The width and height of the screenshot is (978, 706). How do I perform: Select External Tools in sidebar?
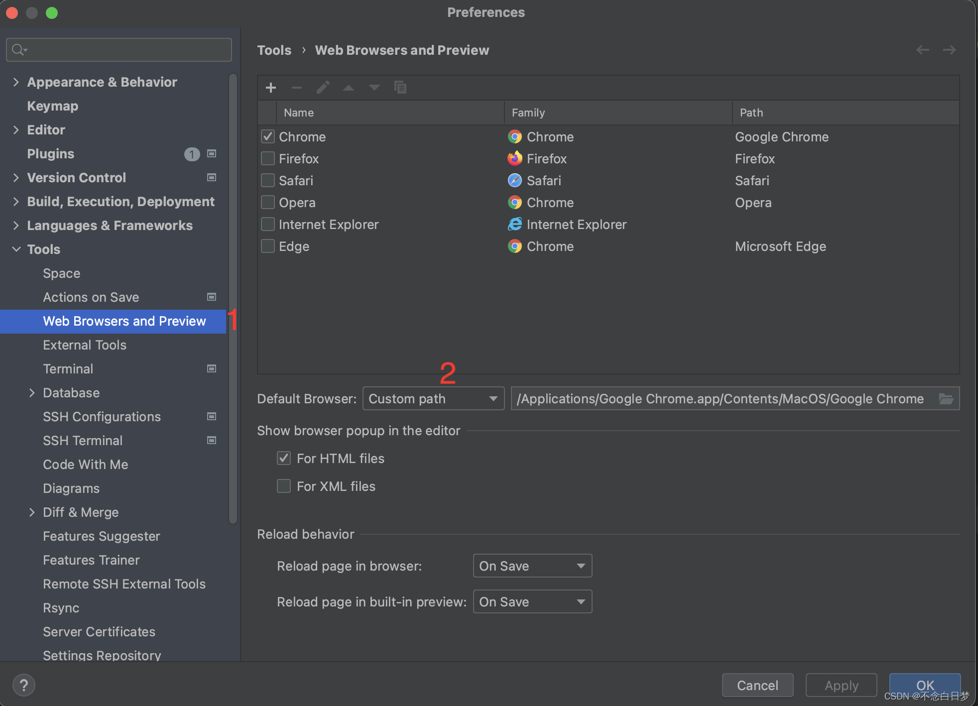pyautogui.click(x=85, y=345)
